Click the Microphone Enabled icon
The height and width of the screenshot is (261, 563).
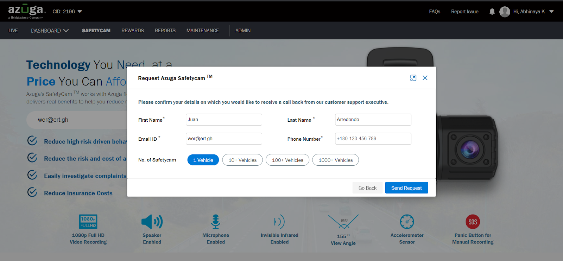(216, 222)
